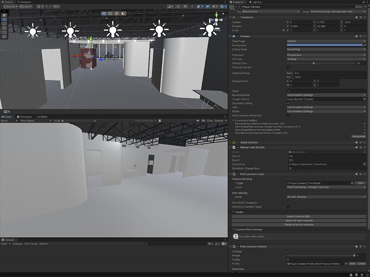This screenshot has width=370, height=277.
Task: Switch to the Console tab
Action: 8,240
